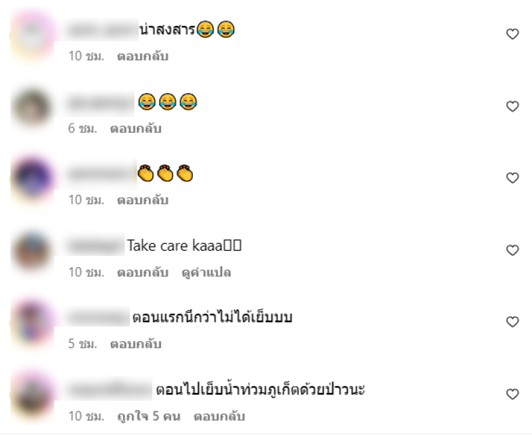The width and height of the screenshot is (532, 436).
Task: Open avatar of Take care commenter
Action: [x=33, y=251]
